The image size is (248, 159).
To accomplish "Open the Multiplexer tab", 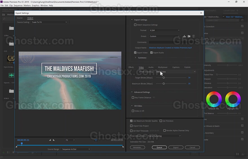I will 163,67.
